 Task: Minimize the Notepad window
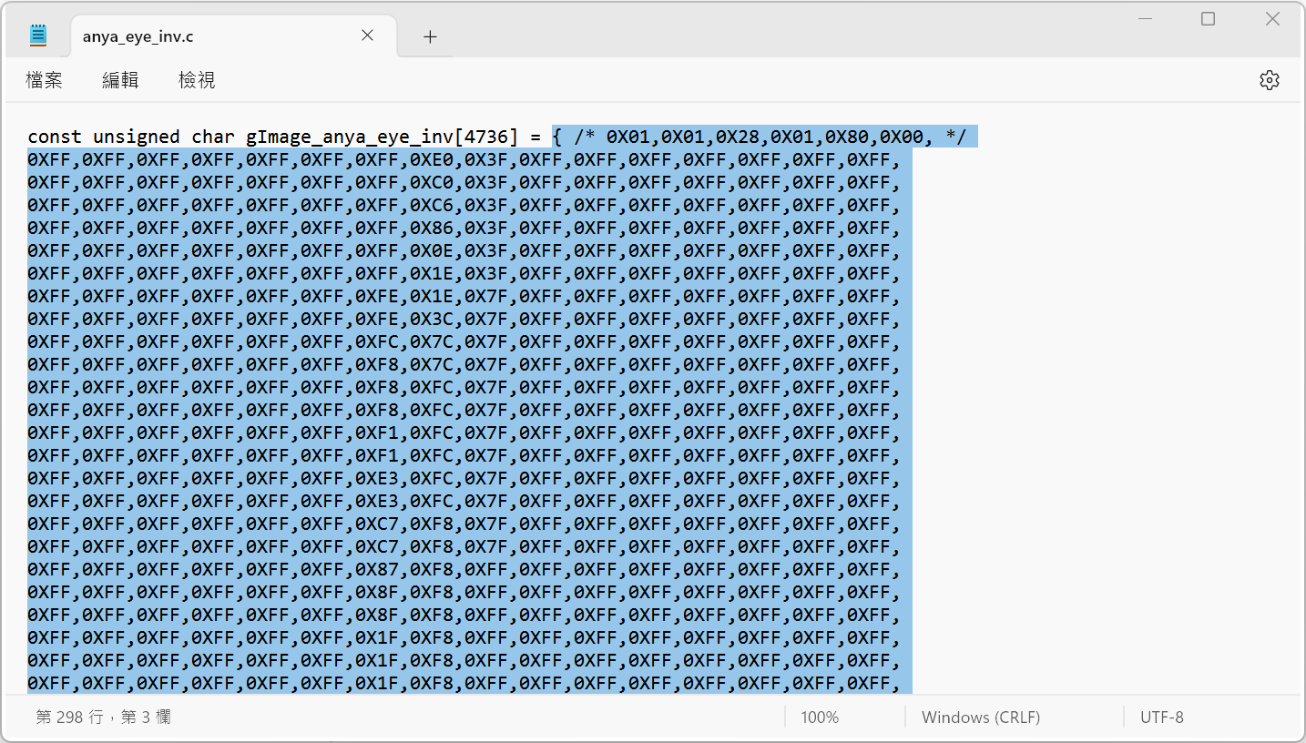1144,19
